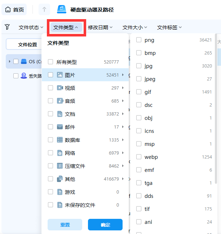Click the 网络 web category icon
Image resolution: width=221 pixels, height=234 pixels.
60,153
